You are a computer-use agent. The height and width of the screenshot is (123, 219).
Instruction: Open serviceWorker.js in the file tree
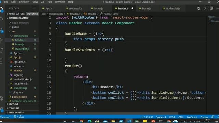coord(23,79)
